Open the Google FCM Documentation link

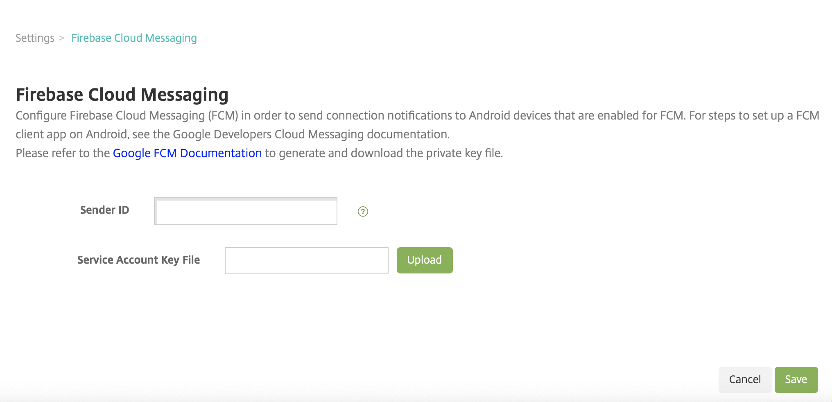[187, 153]
